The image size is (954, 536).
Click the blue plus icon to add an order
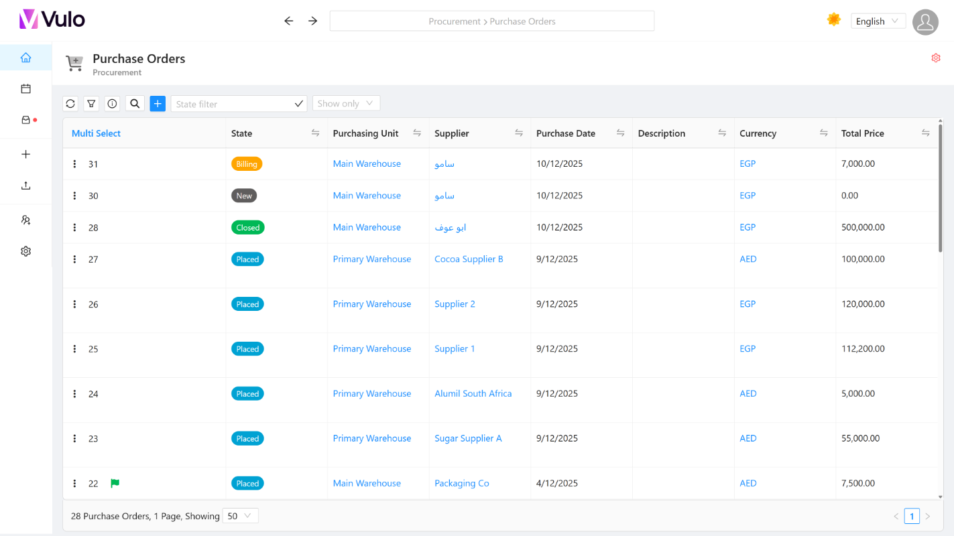(158, 103)
